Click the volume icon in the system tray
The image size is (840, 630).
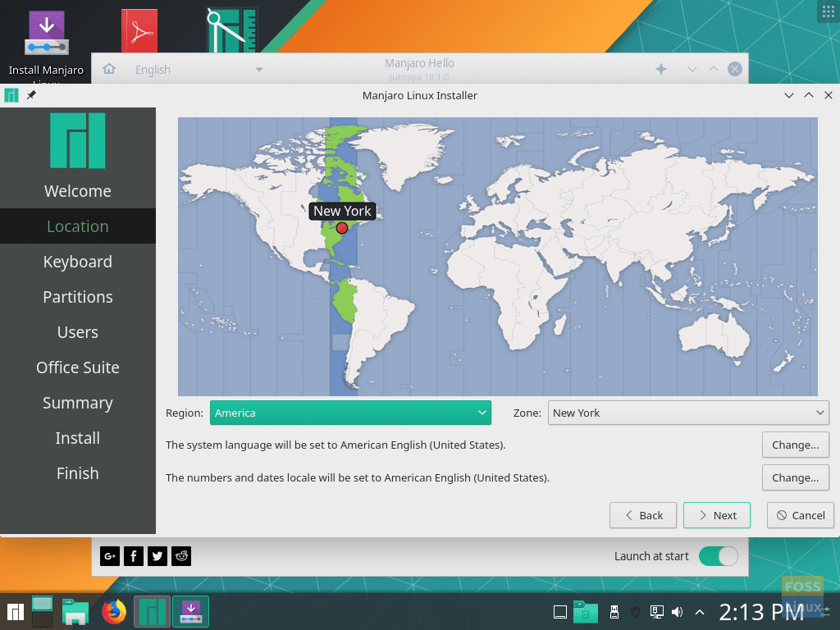click(x=674, y=612)
